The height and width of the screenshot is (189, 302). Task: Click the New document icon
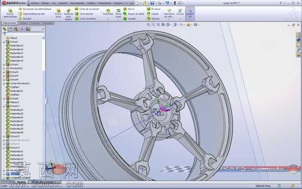pyautogui.click(x=137, y=3)
